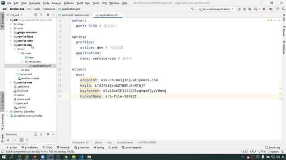Open the Spring tool window
The width and height of the screenshot is (286, 160).
tap(99, 148)
